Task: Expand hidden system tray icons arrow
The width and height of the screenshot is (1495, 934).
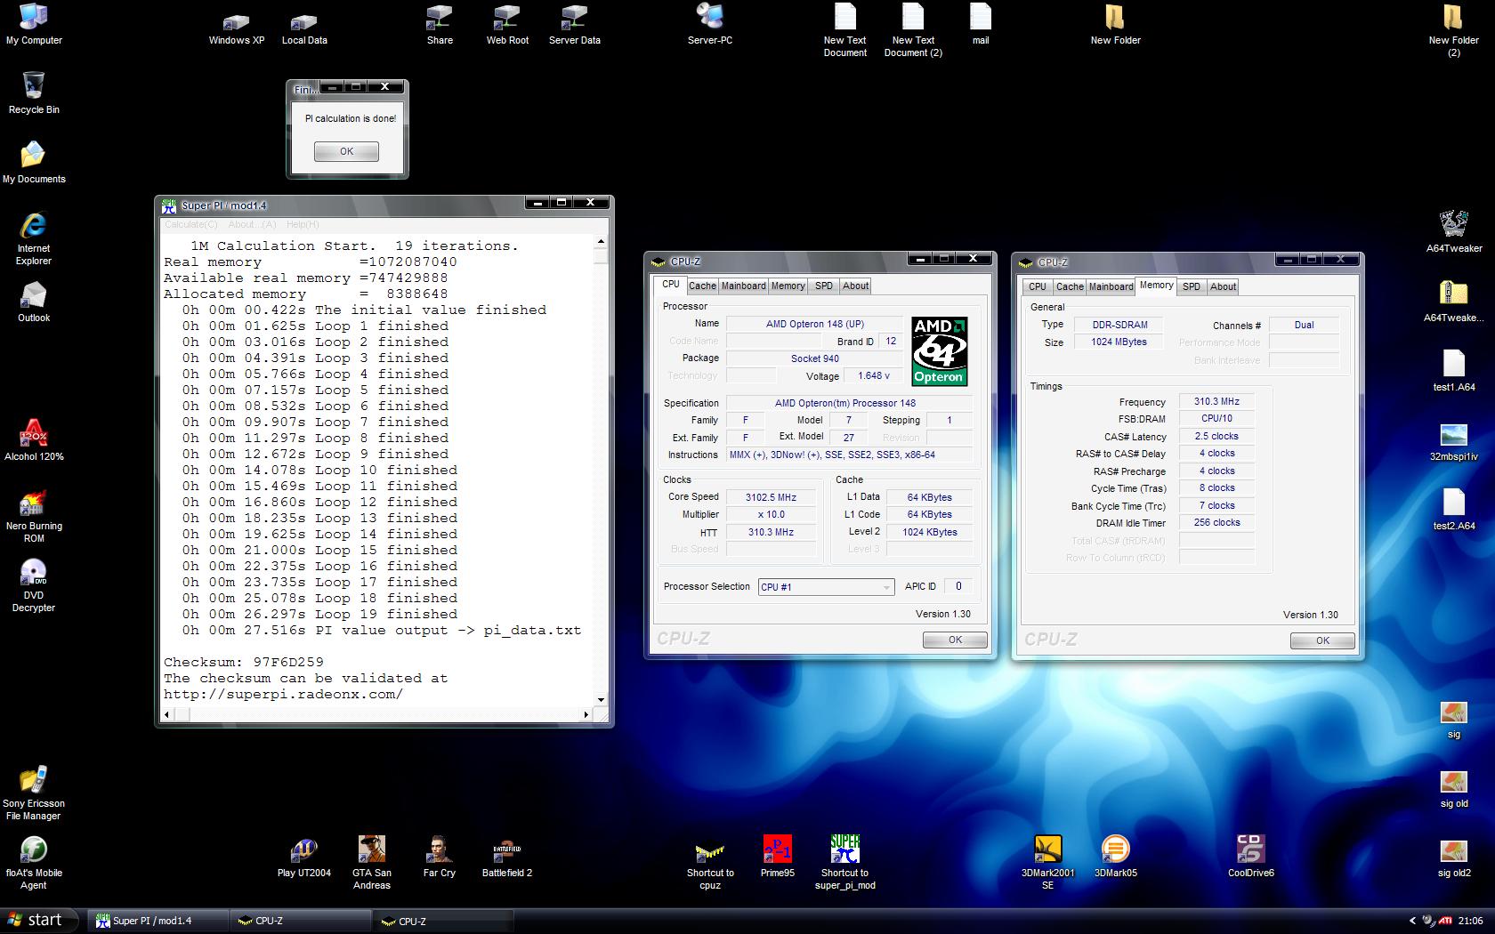Action: pyautogui.click(x=1412, y=921)
